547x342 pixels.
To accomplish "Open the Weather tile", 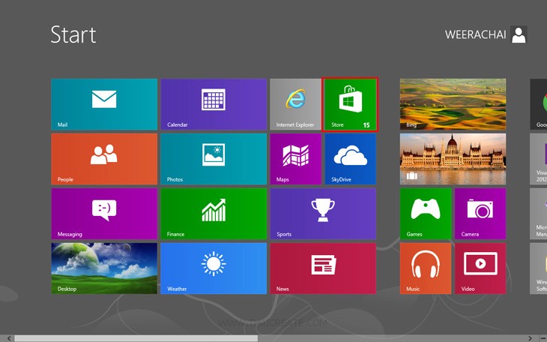I will pyautogui.click(x=214, y=268).
